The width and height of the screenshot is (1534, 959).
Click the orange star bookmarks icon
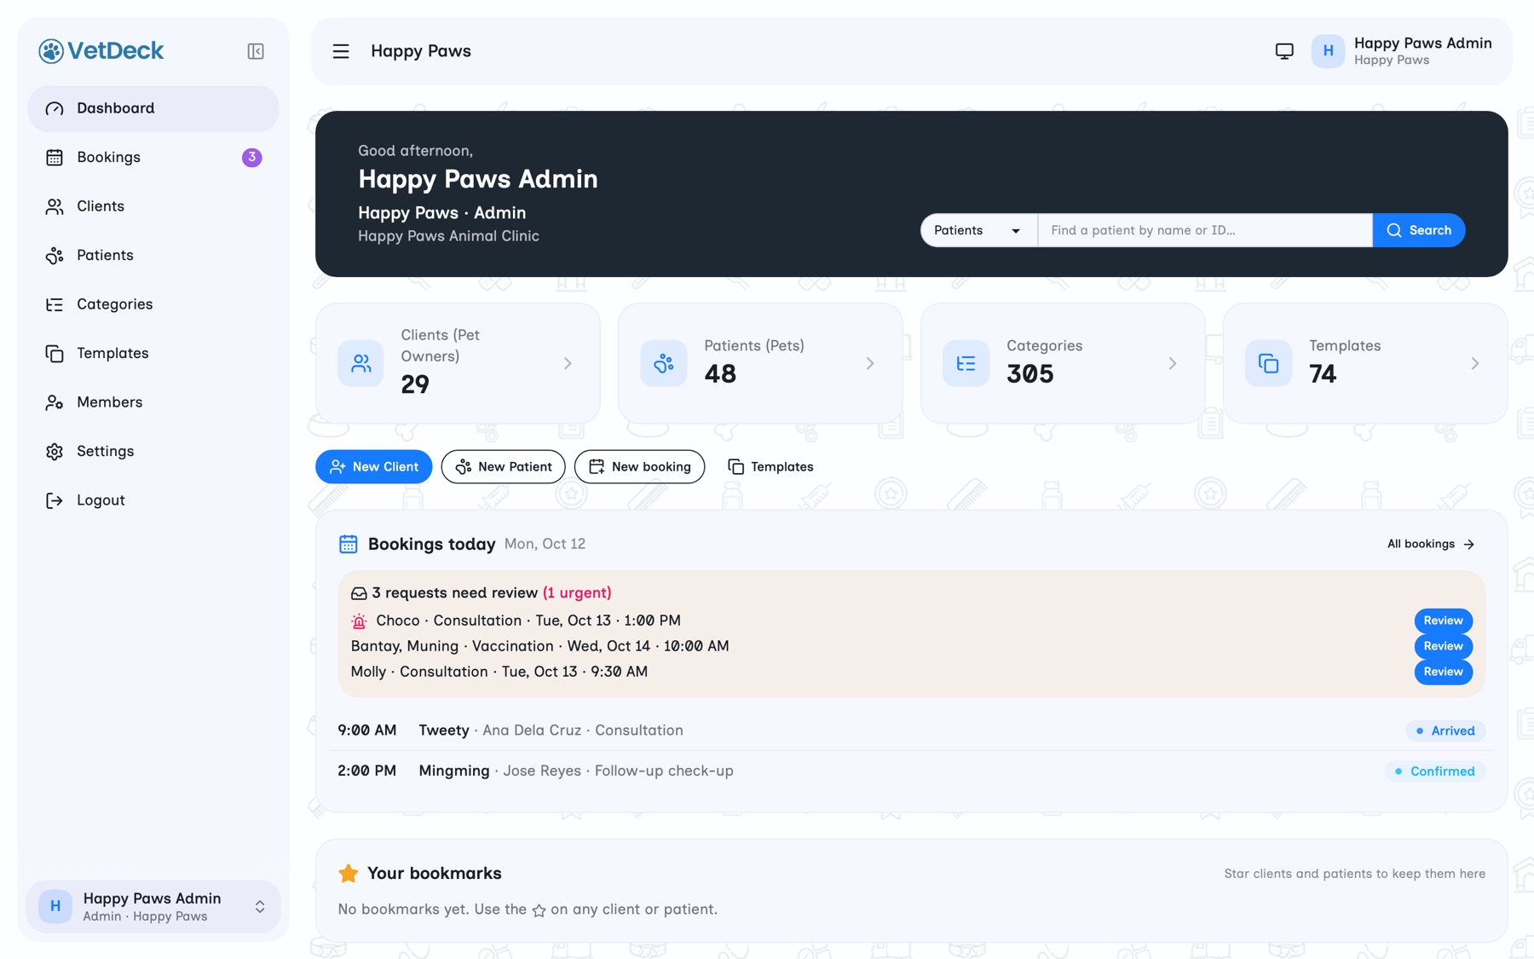349,873
